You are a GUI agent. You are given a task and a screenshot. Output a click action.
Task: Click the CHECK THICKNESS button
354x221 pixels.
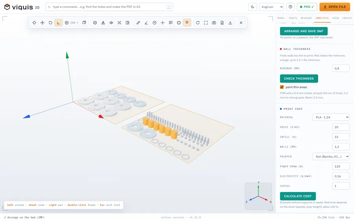(x=299, y=79)
